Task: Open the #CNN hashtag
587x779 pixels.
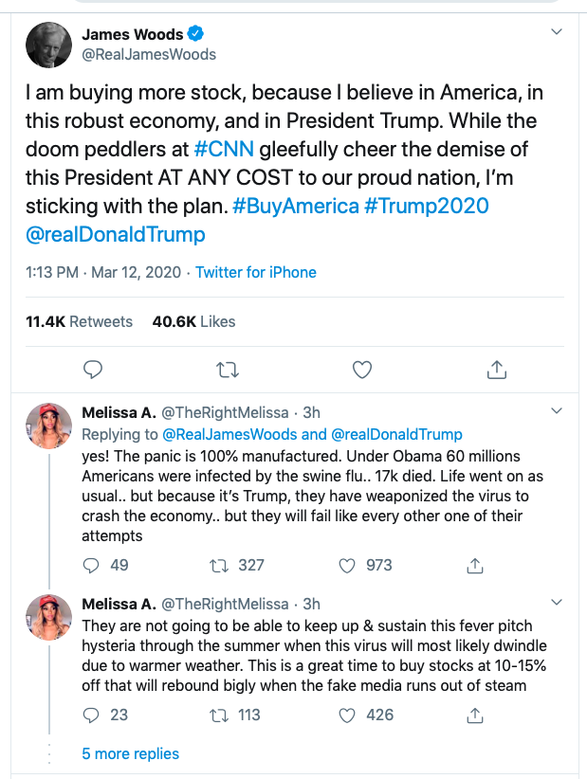Action: (x=224, y=149)
